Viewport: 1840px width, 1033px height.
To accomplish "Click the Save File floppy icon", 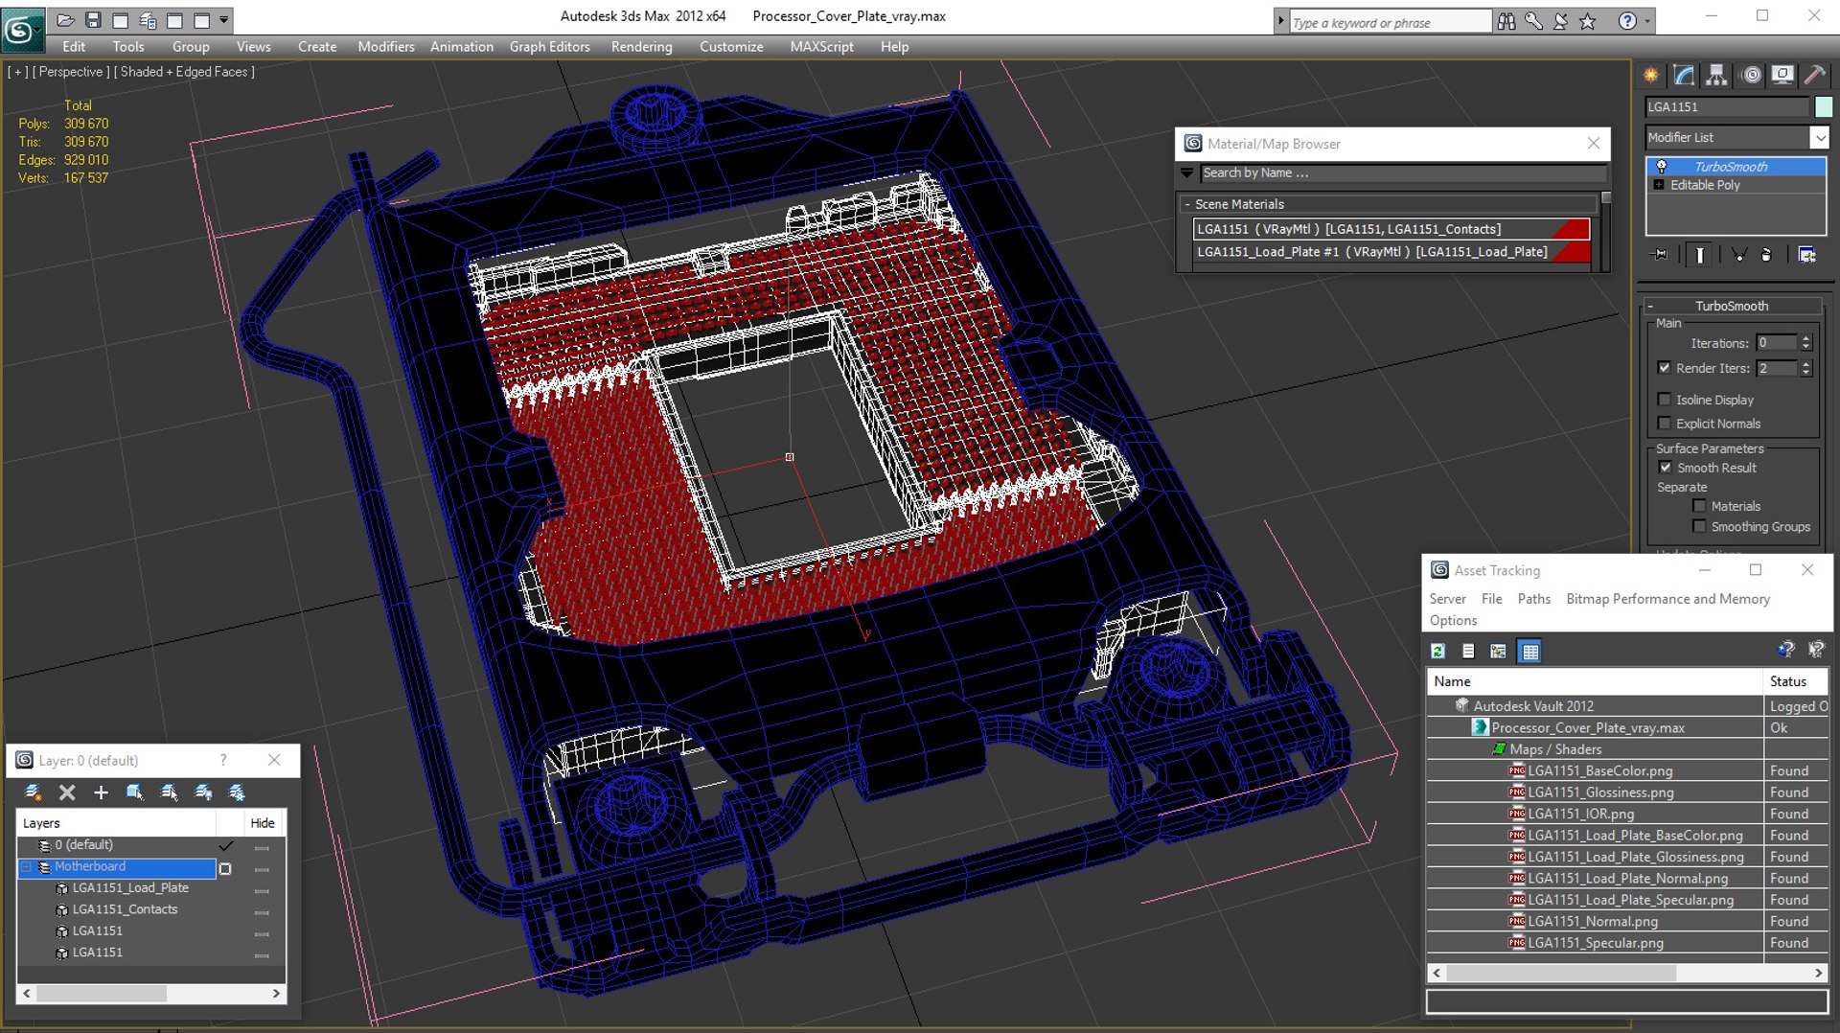I will 93,19.
